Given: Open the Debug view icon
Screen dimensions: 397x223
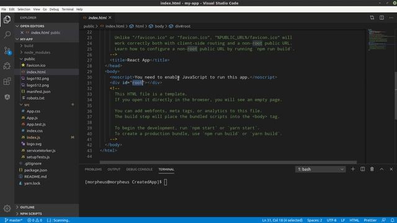Looking at the screenshot, I should click(7, 66).
